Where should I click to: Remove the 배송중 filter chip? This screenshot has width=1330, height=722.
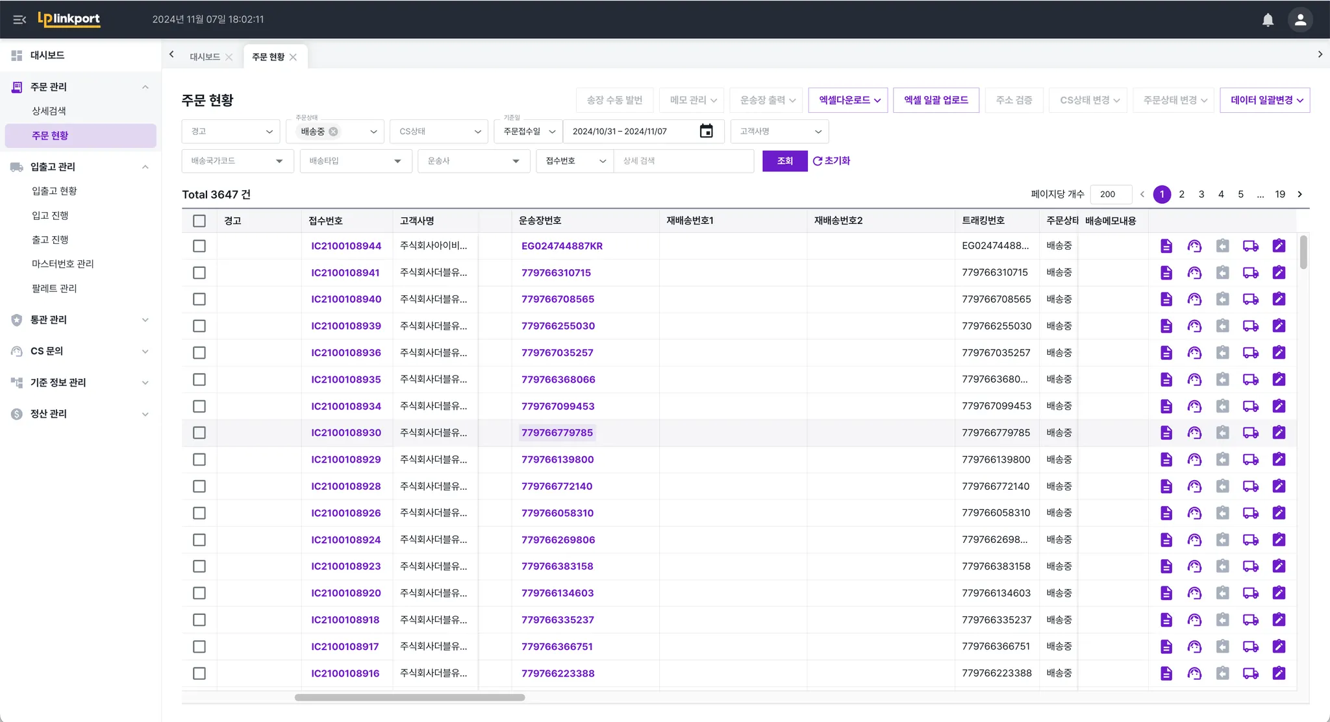pos(333,132)
